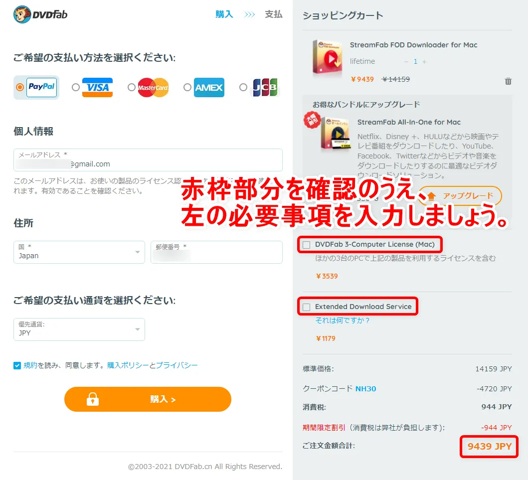Viewport: 528px width, 480px height.
Task: Click the PayPal logo
Action: [42, 87]
